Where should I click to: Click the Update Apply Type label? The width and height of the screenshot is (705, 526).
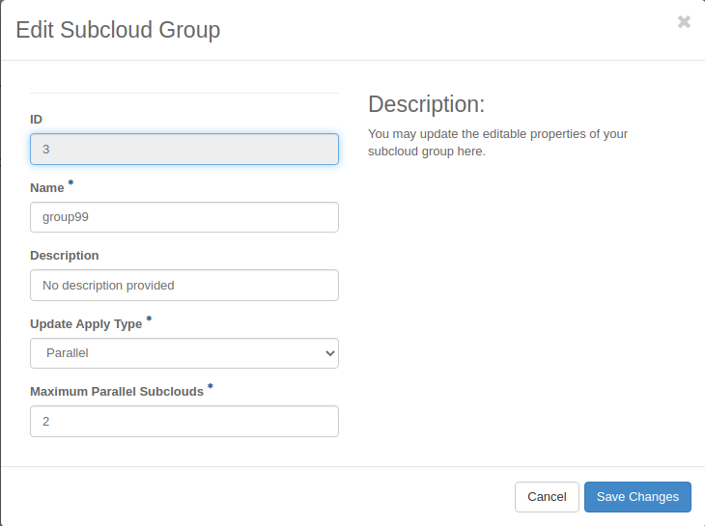(86, 324)
